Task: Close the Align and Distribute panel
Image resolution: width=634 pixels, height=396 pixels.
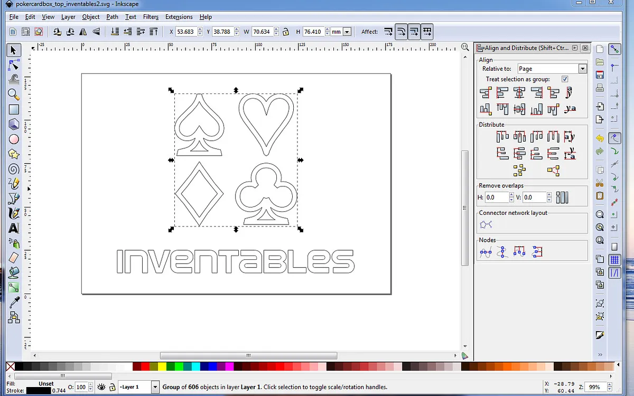Action: click(585, 48)
